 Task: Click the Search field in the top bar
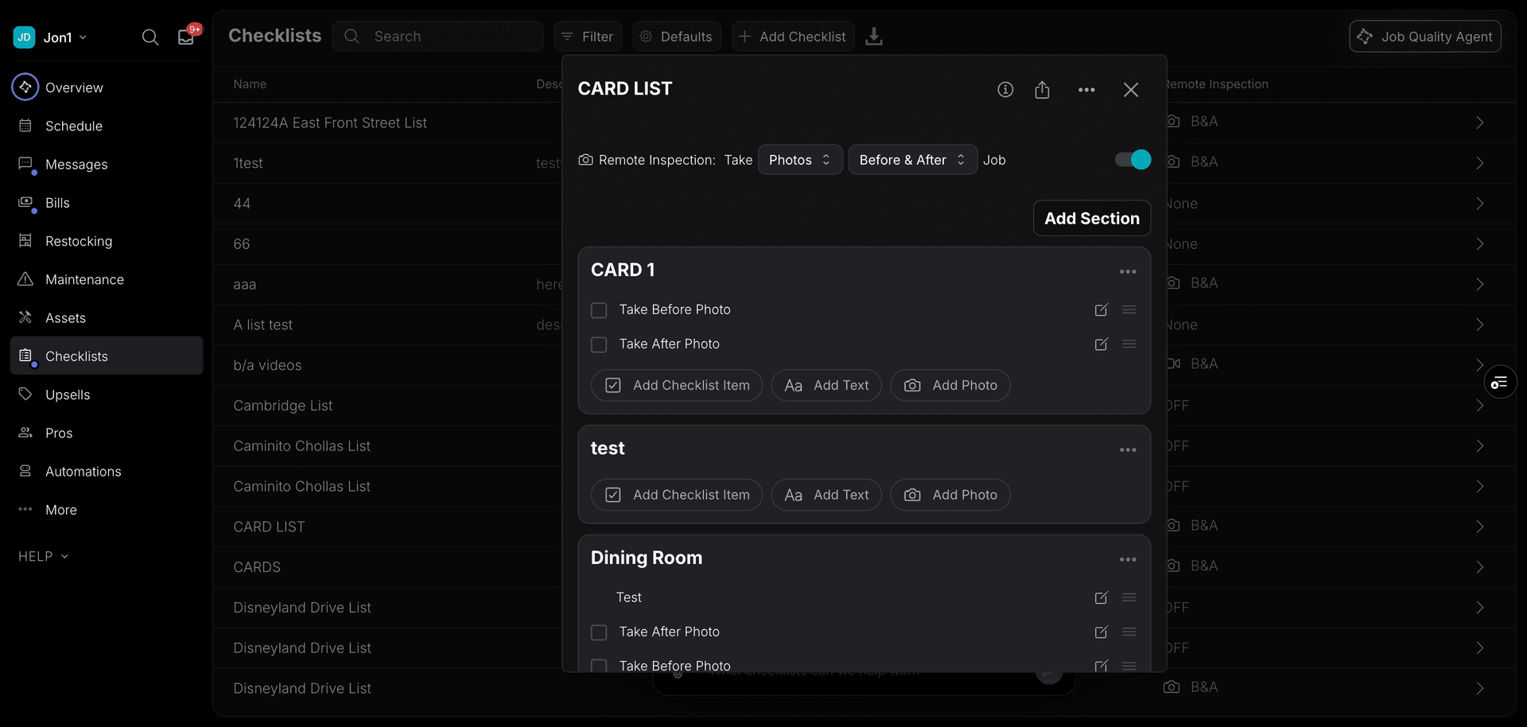[x=438, y=37]
